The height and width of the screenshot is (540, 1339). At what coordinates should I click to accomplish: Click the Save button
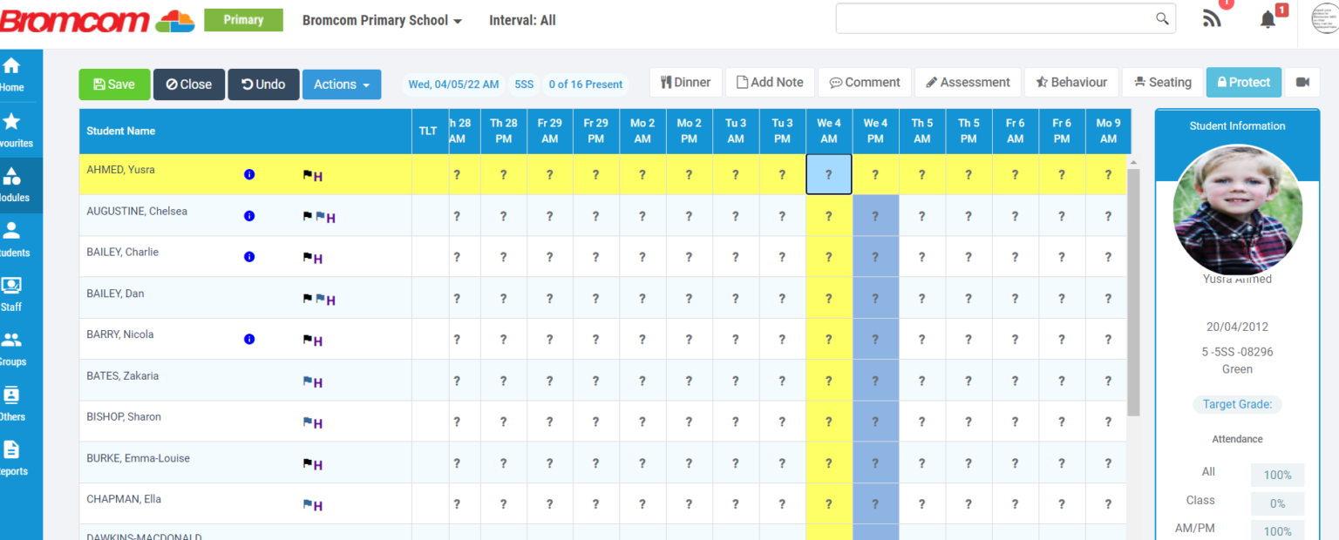[x=114, y=84]
